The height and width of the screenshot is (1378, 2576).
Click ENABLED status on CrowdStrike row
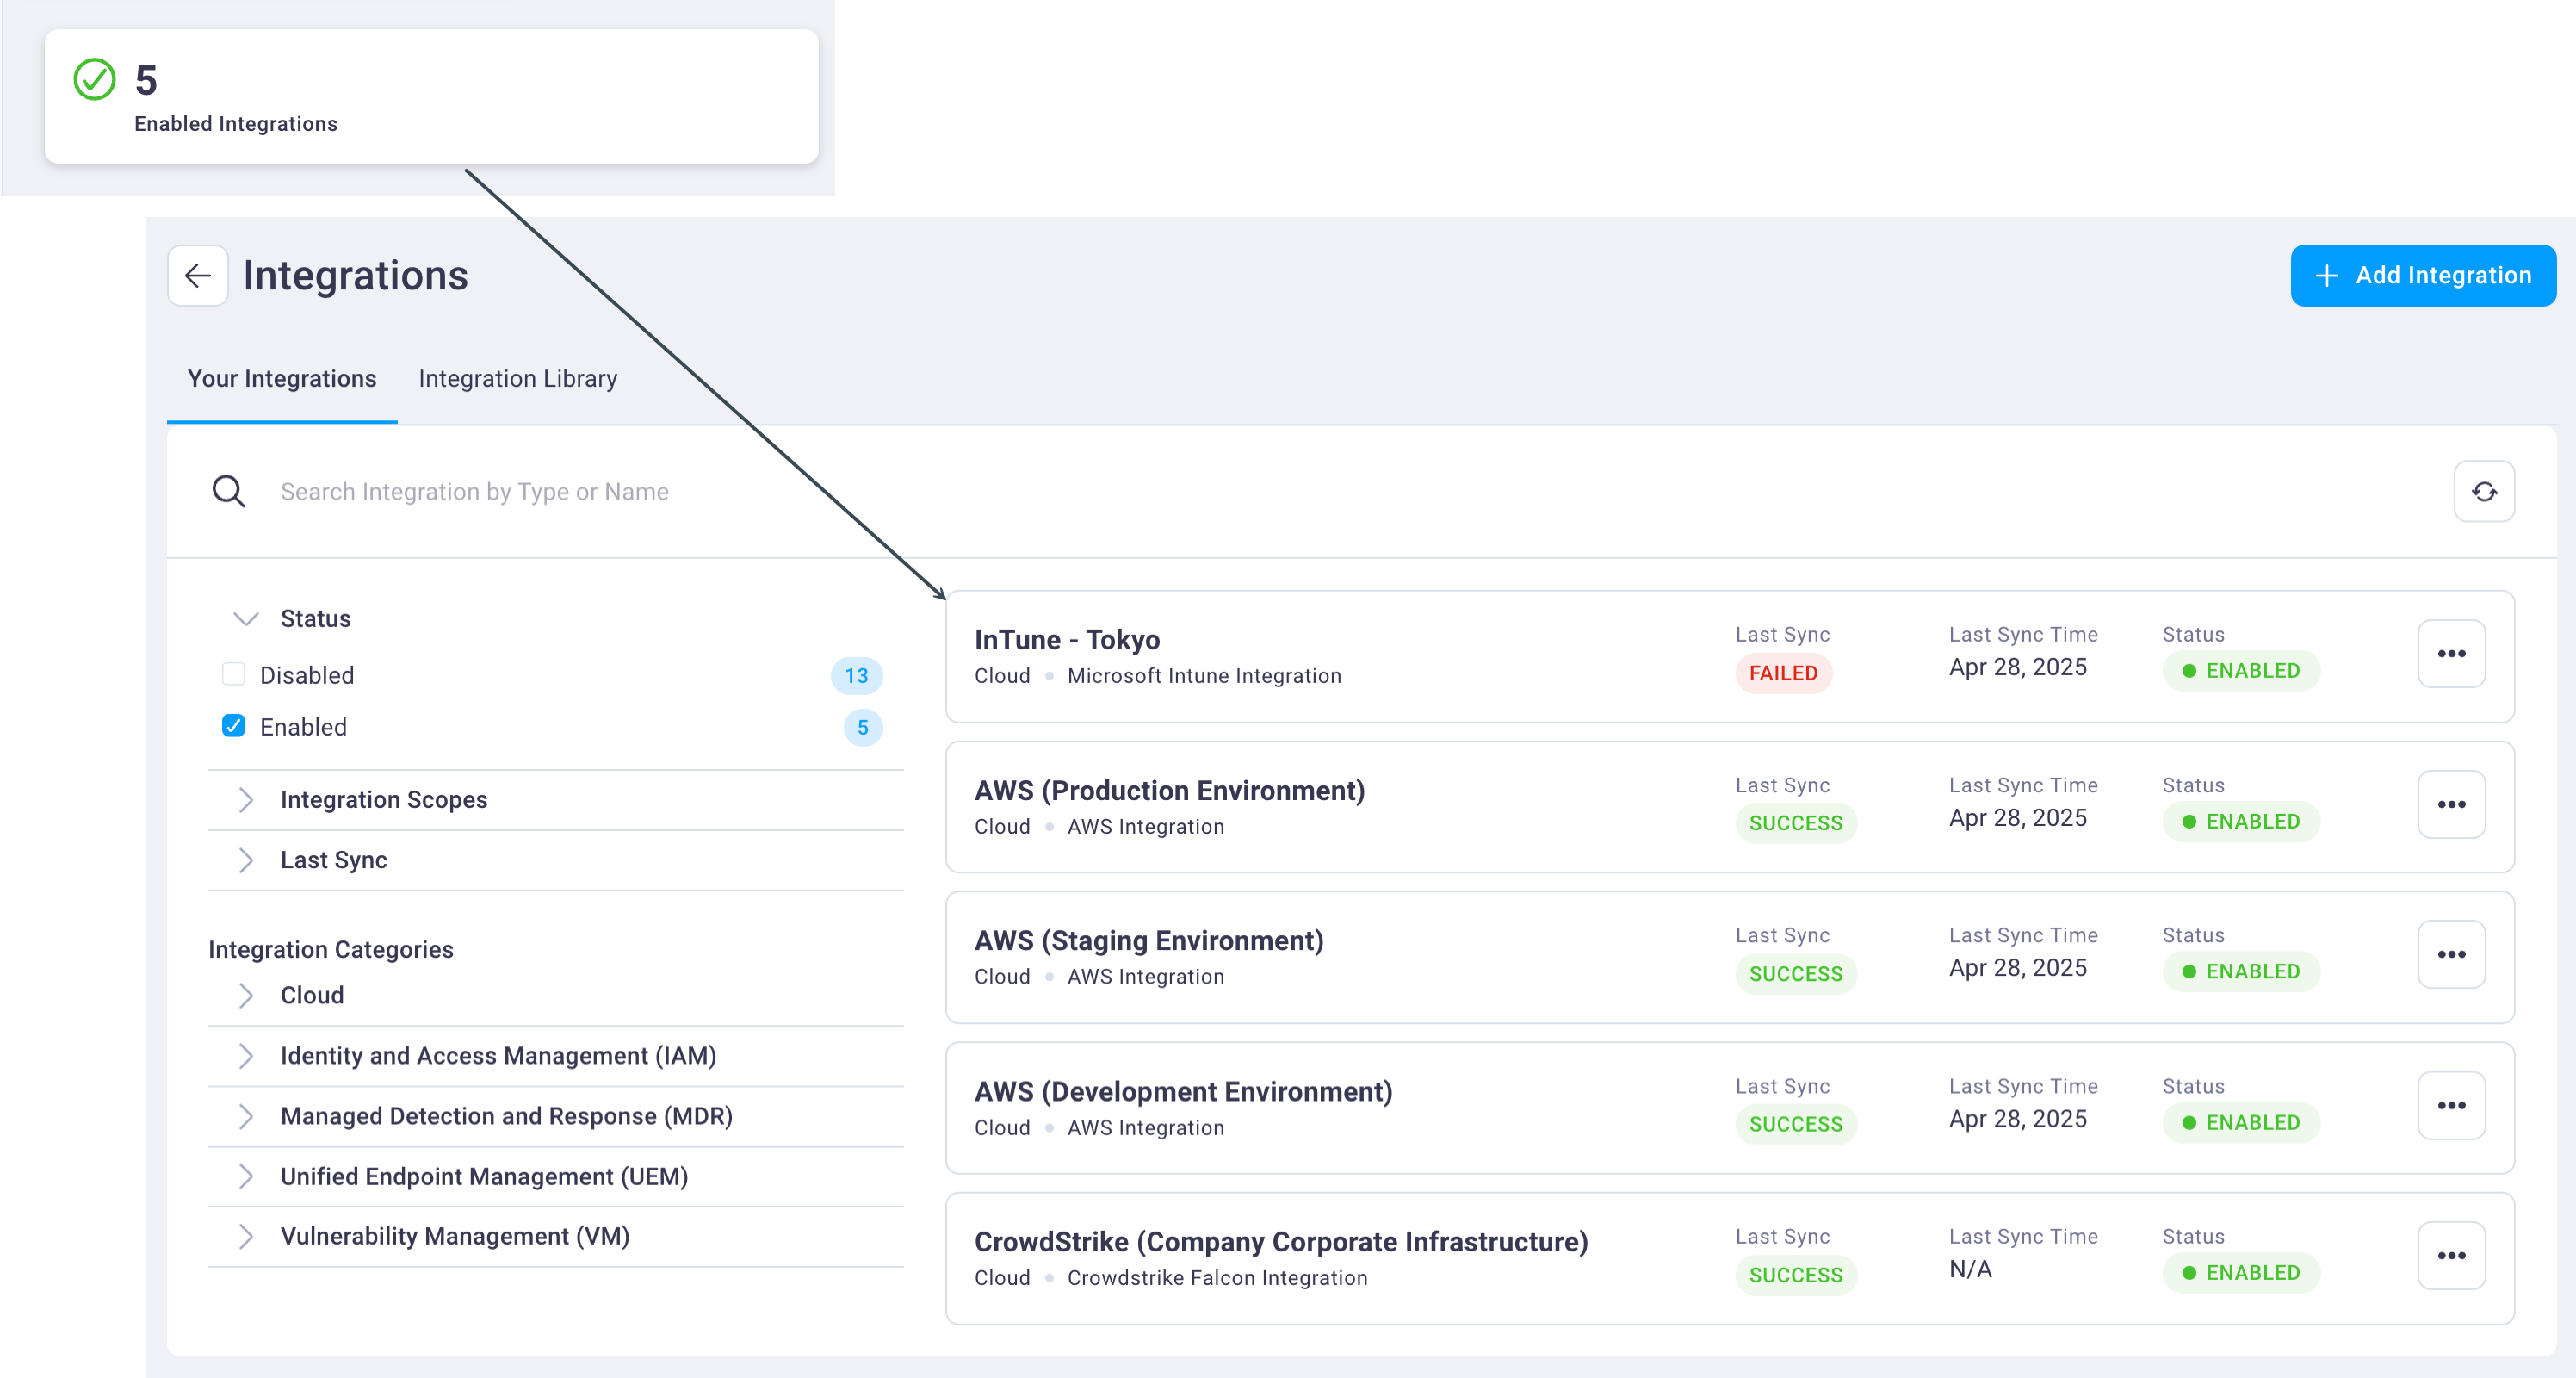(x=2240, y=1272)
